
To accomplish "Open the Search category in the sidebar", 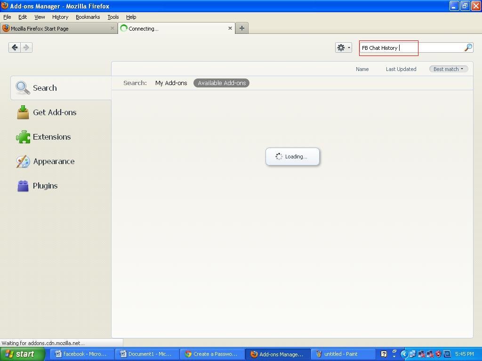I will coord(61,88).
